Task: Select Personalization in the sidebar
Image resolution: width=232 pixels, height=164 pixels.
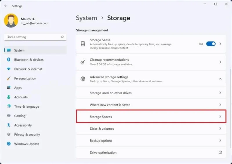Action: click(35, 78)
